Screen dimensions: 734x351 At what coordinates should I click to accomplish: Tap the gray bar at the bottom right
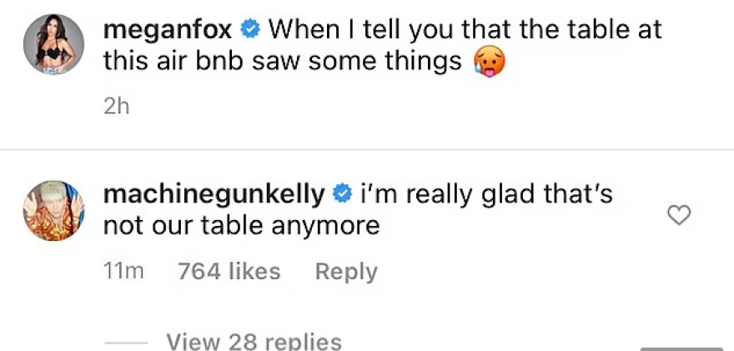coord(681,348)
